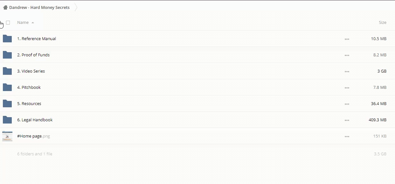Toggle the select all files checkbox
Viewport: 395px width, 184px height.
point(8,23)
